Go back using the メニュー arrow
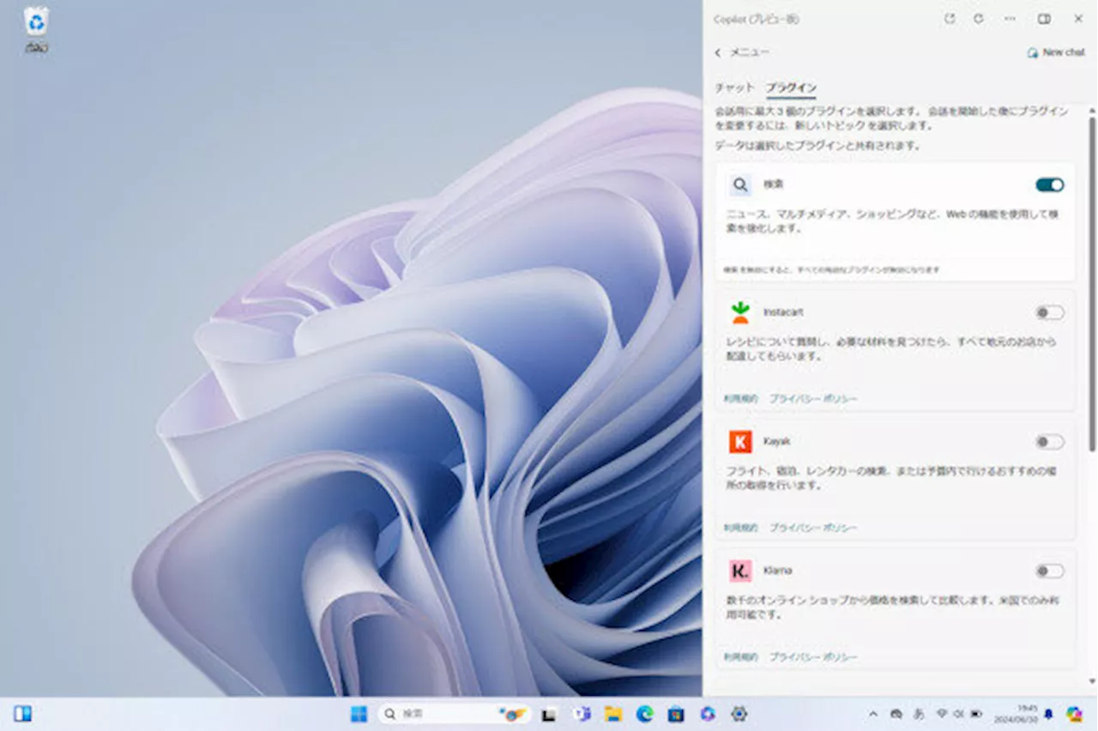The width and height of the screenshot is (1098, 731). point(718,52)
